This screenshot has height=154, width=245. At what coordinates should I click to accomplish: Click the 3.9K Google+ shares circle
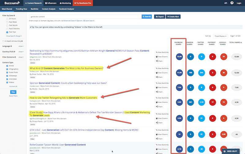tap(224, 134)
